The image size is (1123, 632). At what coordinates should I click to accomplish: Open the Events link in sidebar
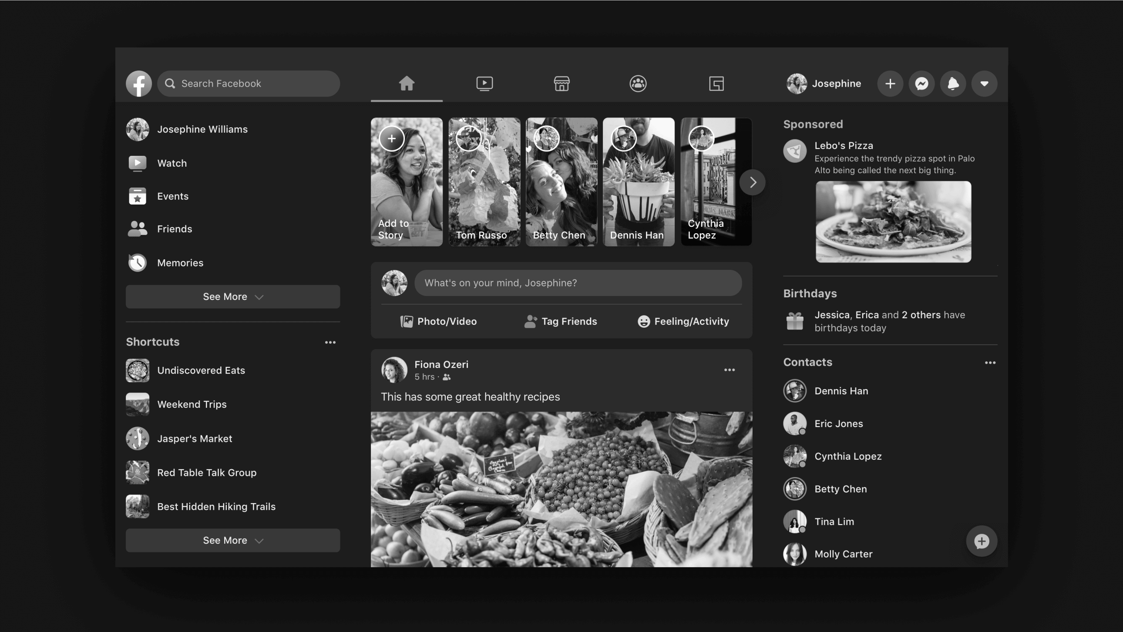coord(173,196)
